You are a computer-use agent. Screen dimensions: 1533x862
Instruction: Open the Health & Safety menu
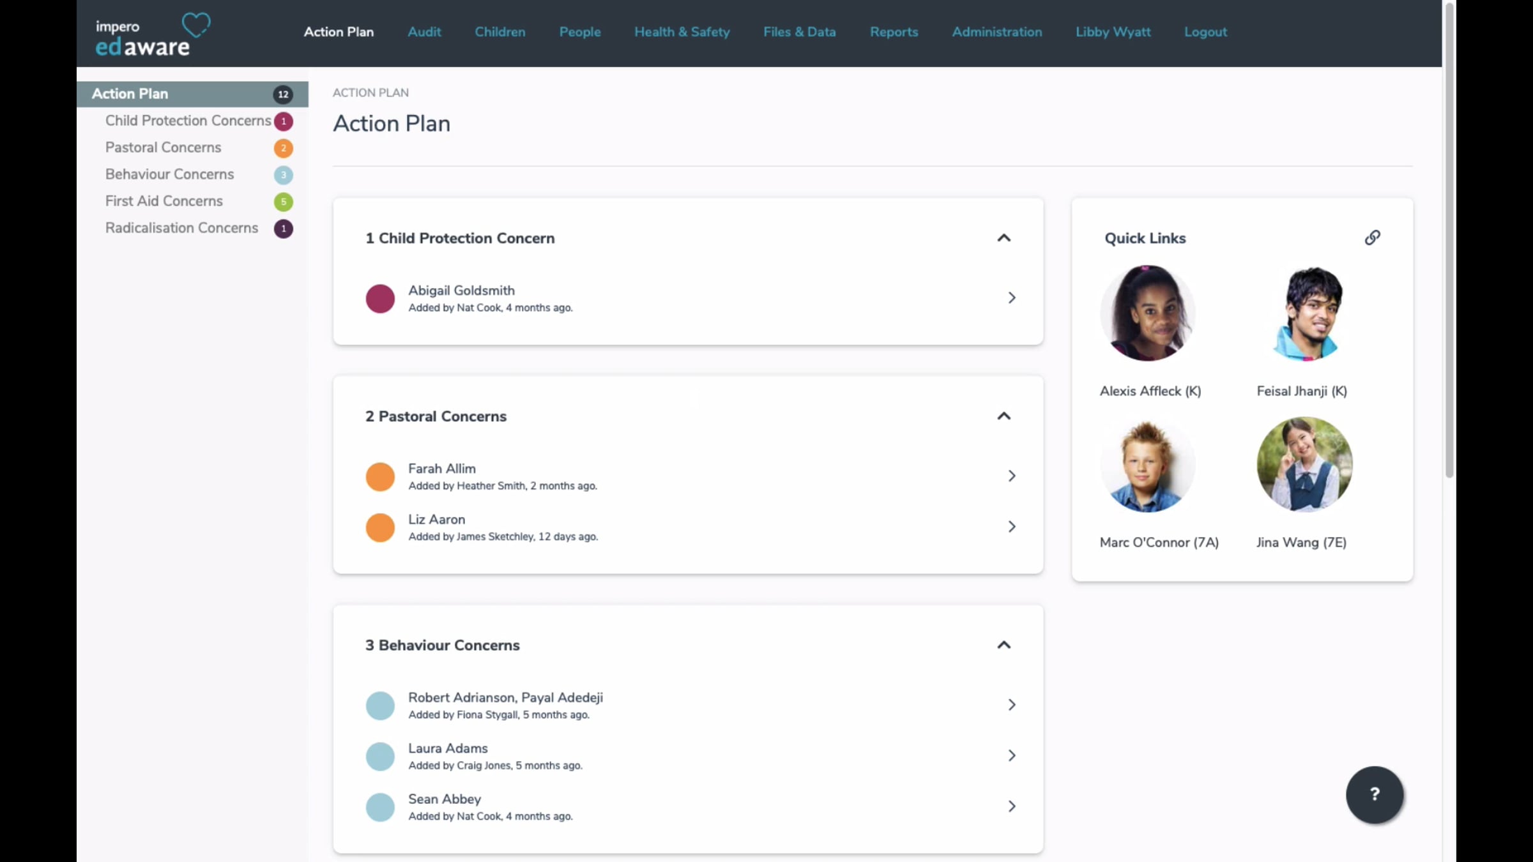(682, 32)
